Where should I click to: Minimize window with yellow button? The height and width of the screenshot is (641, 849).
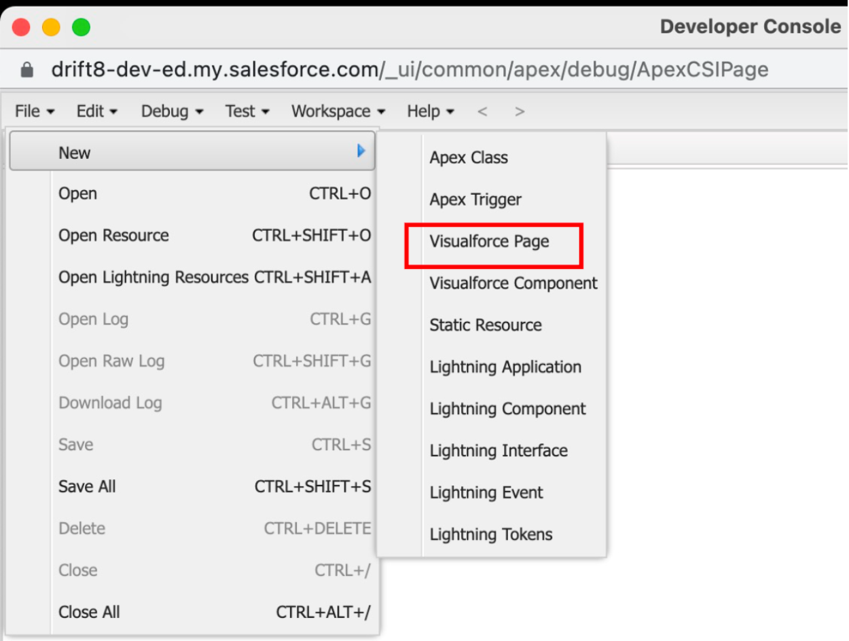point(51,27)
